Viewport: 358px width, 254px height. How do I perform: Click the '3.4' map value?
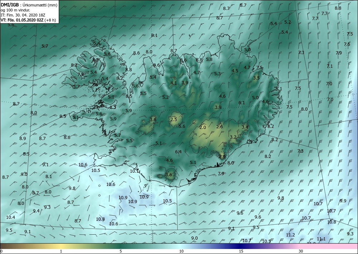pos(245,127)
